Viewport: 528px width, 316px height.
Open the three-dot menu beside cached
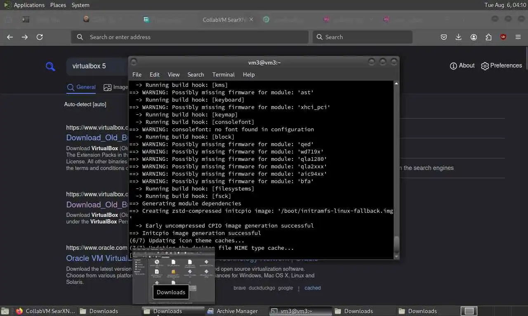(x=299, y=288)
